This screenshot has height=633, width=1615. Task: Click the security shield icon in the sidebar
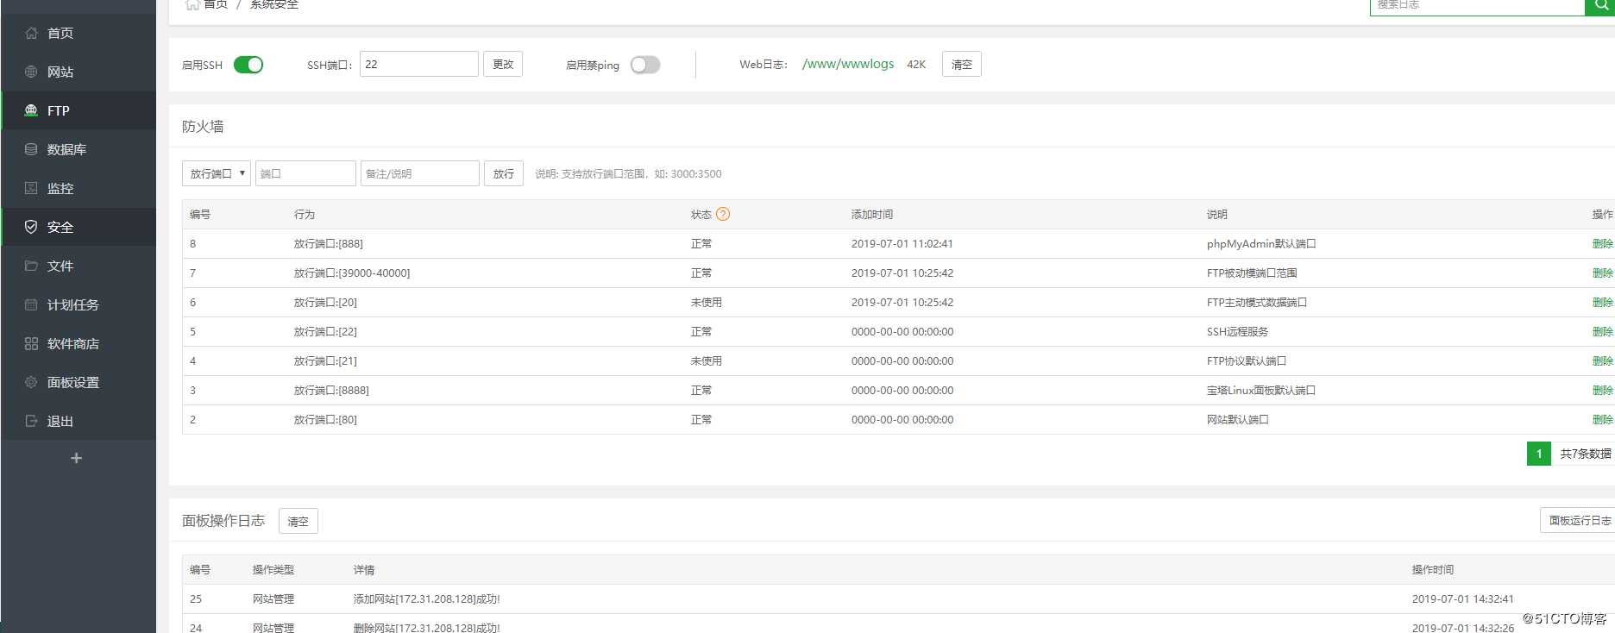[31, 227]
